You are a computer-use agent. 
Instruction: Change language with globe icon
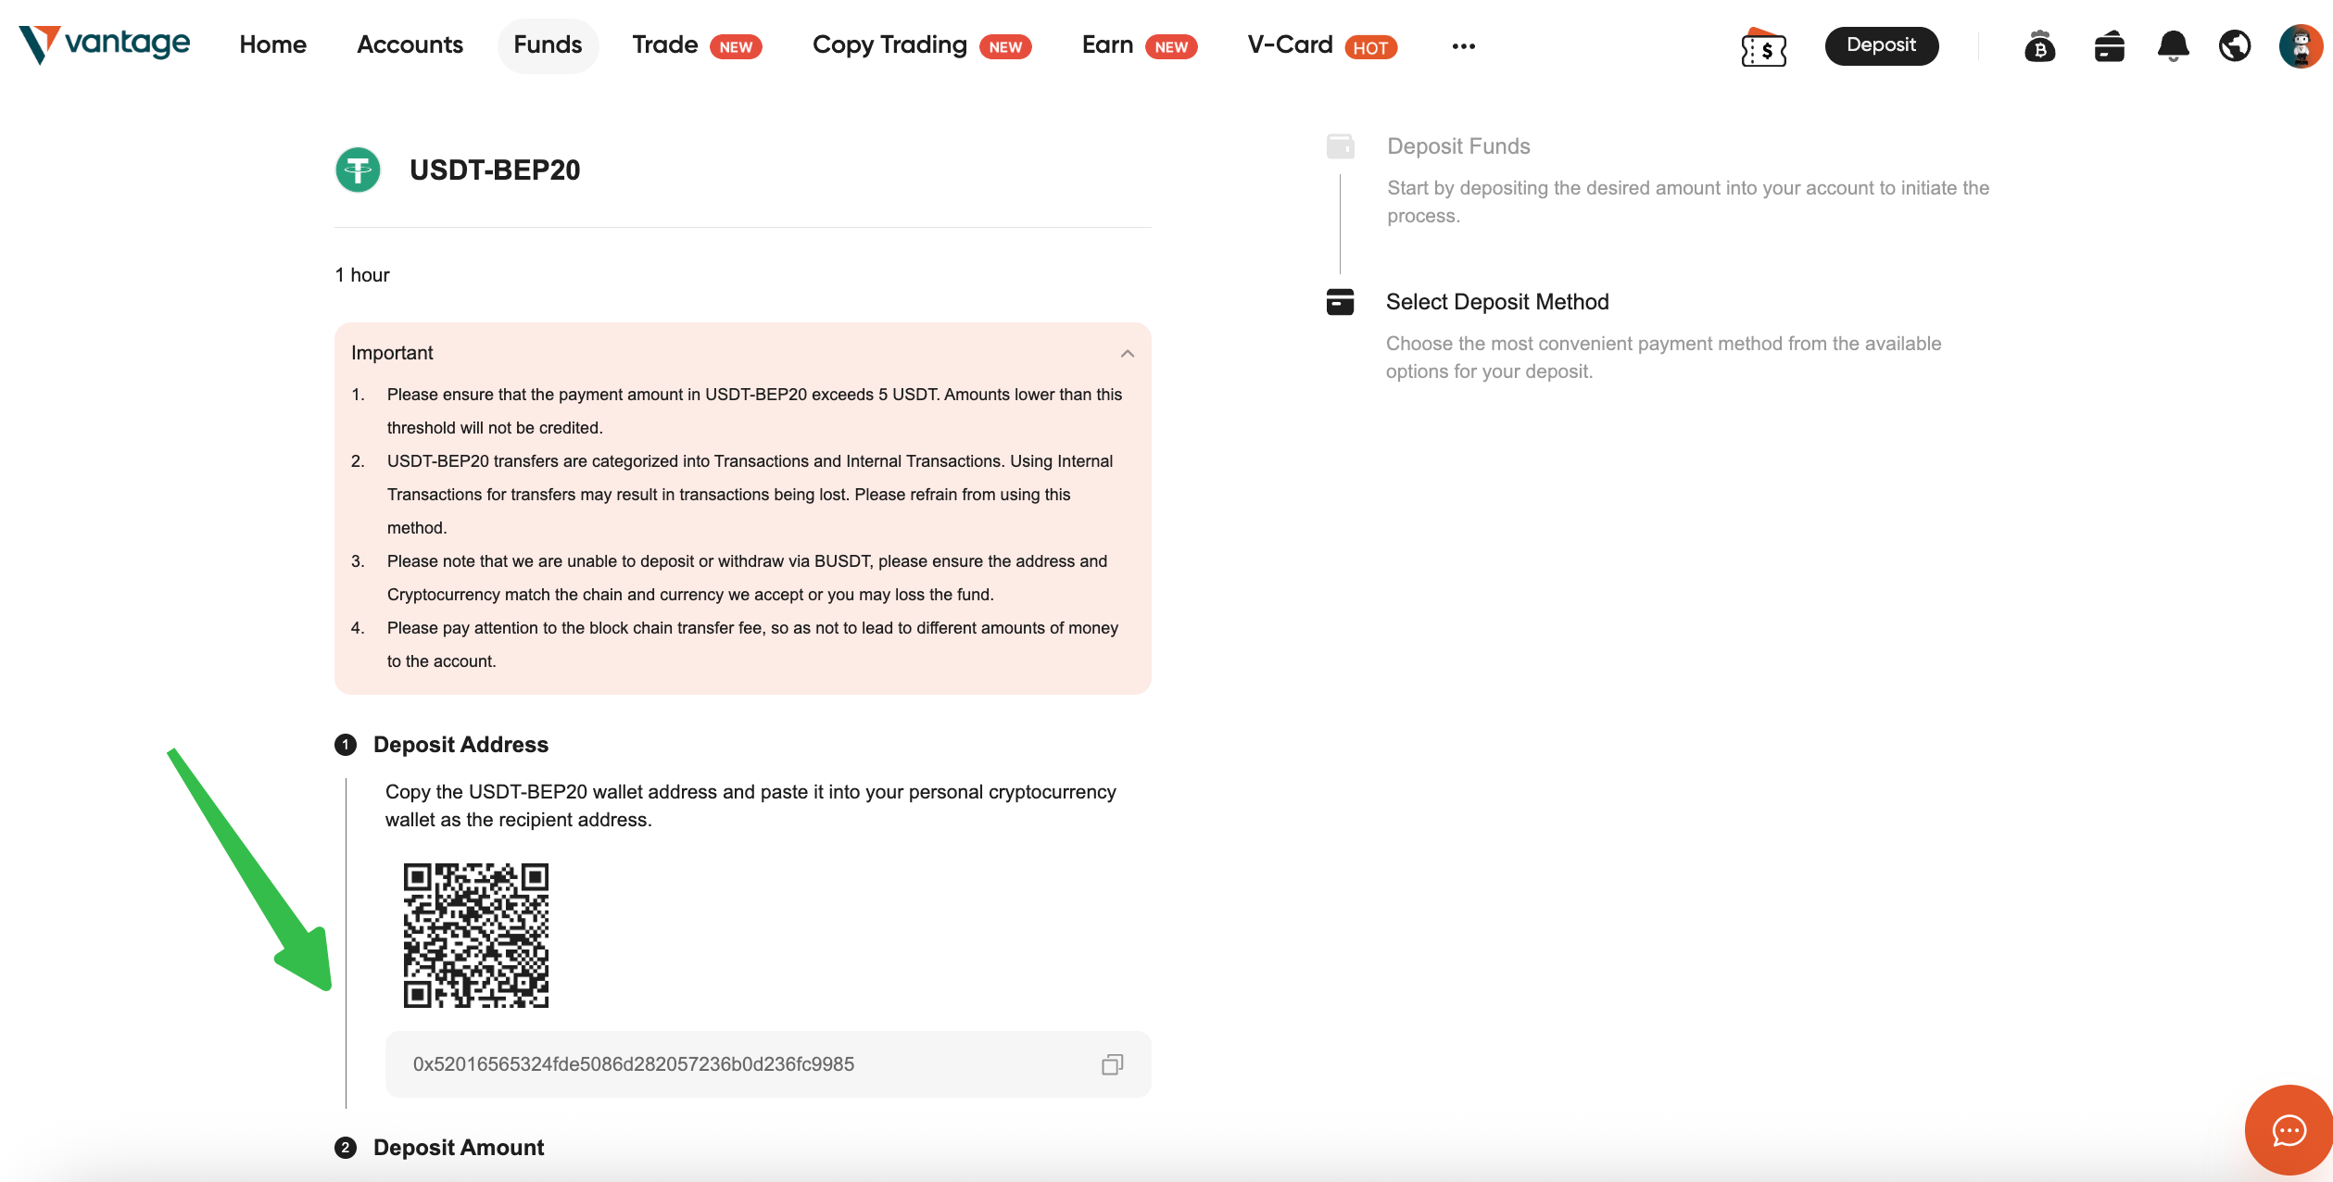[2235, 45]
